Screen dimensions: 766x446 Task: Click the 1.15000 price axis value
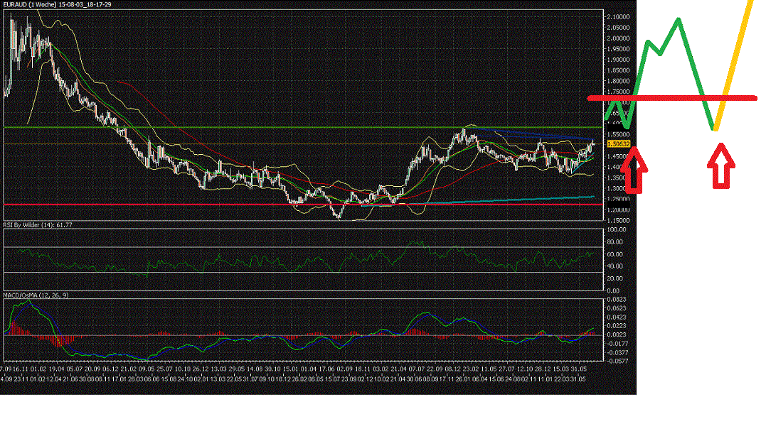coord(618,221)
